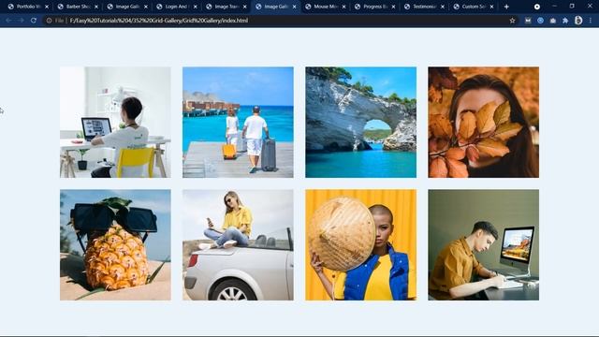Close the Mouse Move tab
The width and height of the screenshot is (599, 337).
point(343,7)
